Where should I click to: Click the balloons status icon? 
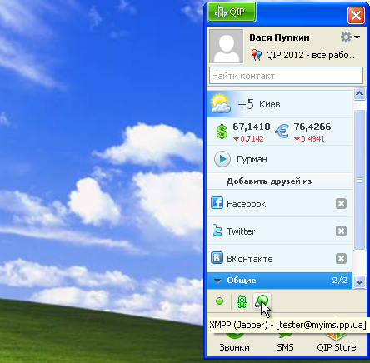pos(257,55)
